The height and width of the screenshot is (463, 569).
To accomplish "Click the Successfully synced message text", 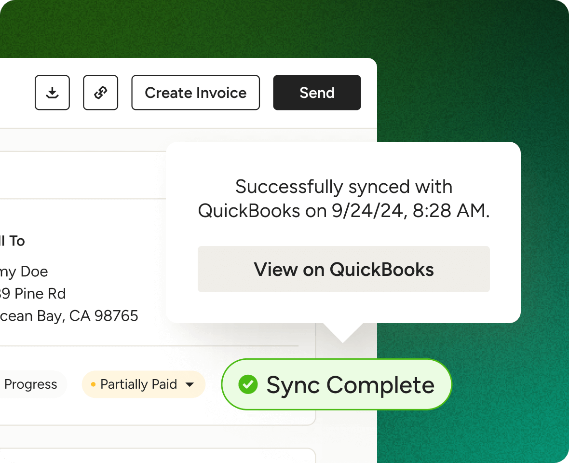I will coord(343,187).
